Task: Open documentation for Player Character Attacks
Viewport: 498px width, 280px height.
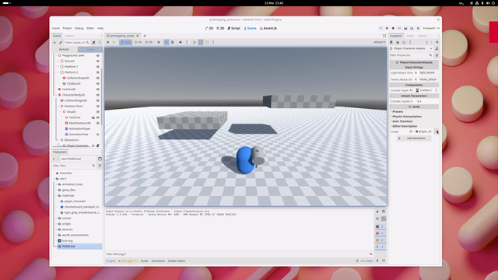Action: click(x=437, y=48)
